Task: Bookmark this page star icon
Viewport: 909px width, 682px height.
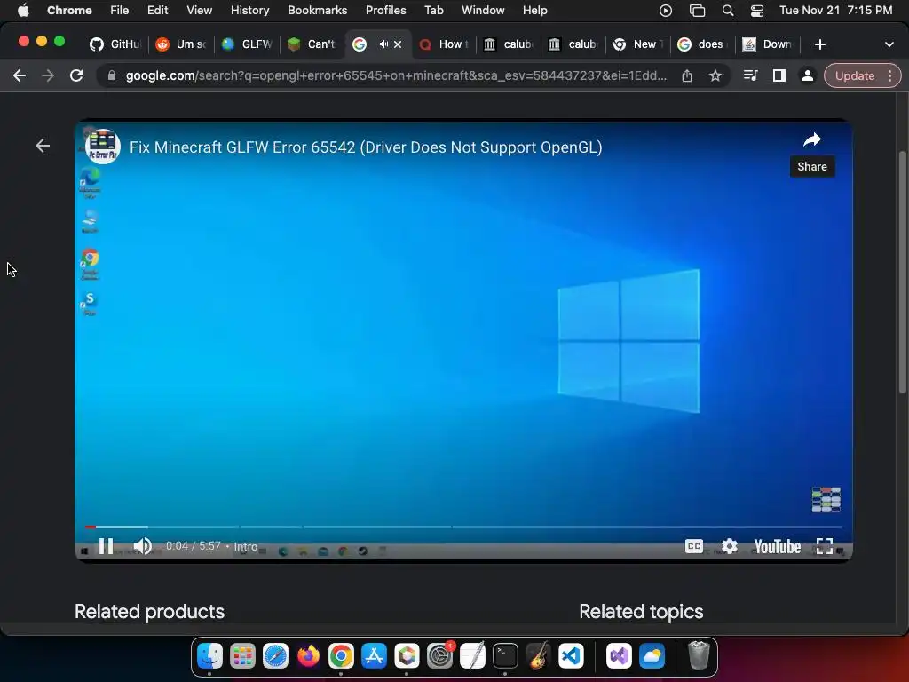Action: coord(715,75)
